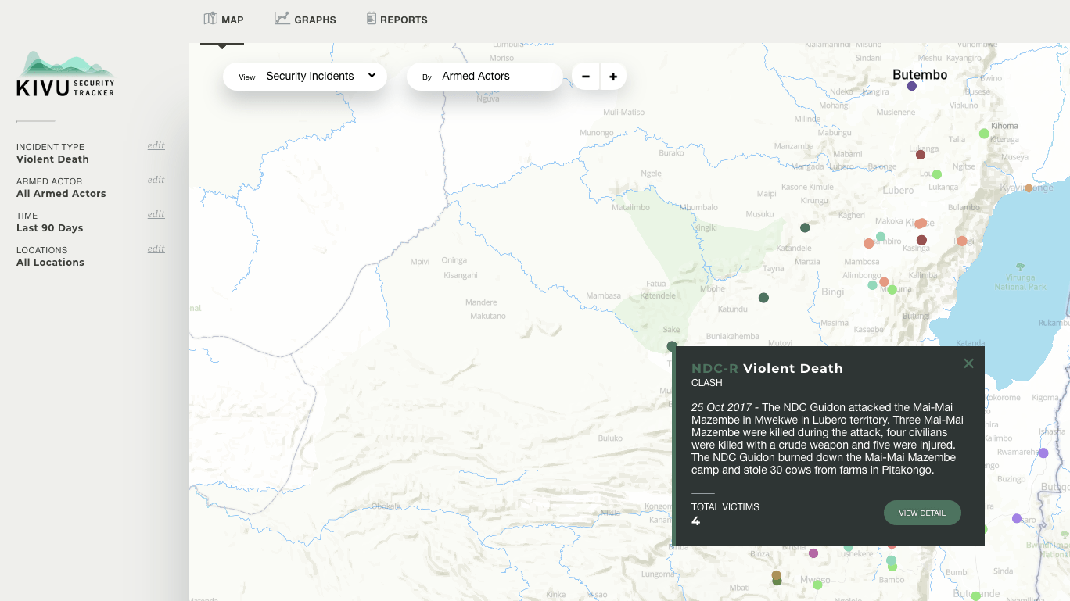Image resolution: width=1070 pixels, height=601 pixels.
Task: Open the Security Incidents view dropdown
Action: pos(305,76)
